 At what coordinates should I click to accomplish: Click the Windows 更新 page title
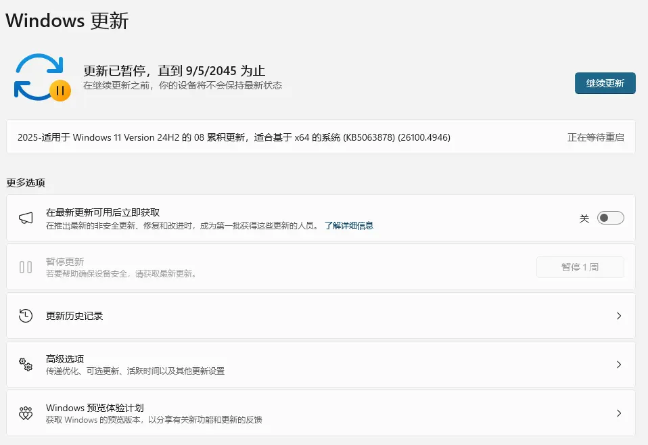point(67,21)
